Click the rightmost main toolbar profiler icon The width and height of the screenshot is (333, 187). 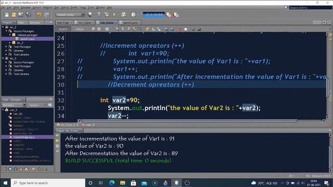click(176, 15)
